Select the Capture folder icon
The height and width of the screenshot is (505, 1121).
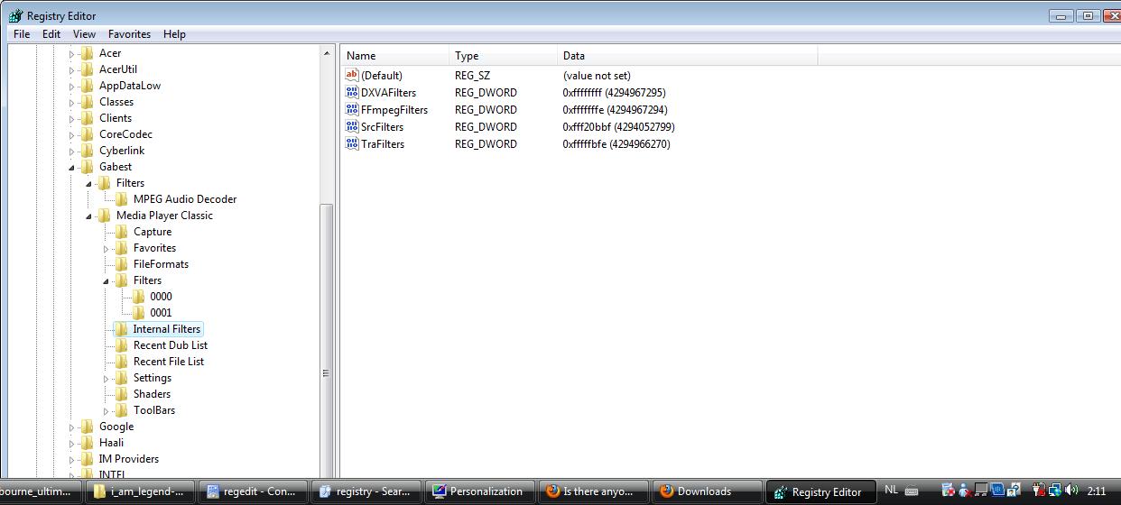click(x=121, y=232)
